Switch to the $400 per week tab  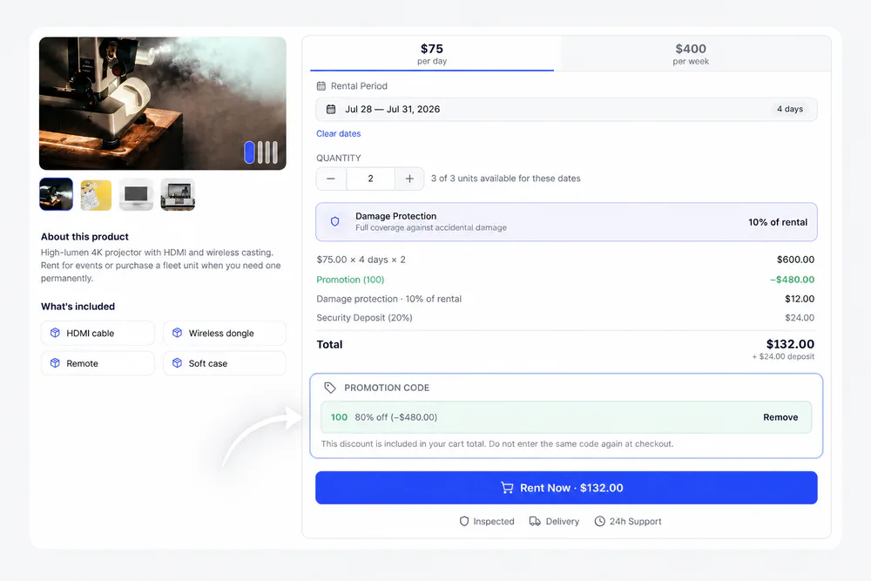pyautogui.click(x=691, y=54)
